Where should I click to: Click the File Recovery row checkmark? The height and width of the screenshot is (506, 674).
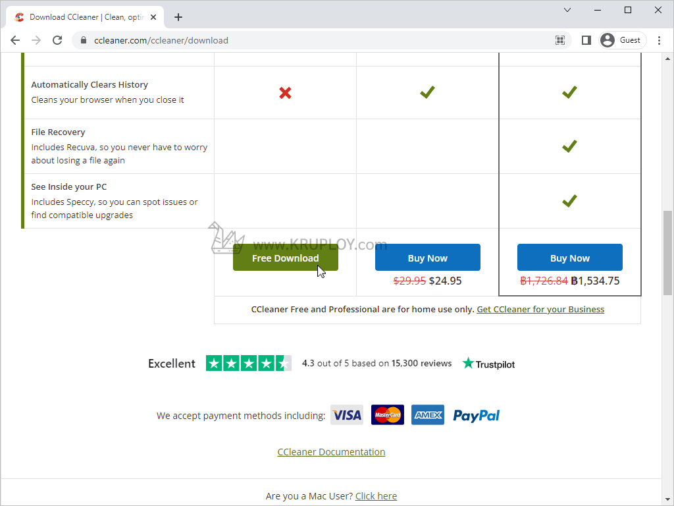pyautogui.click(x=569, y=146)
